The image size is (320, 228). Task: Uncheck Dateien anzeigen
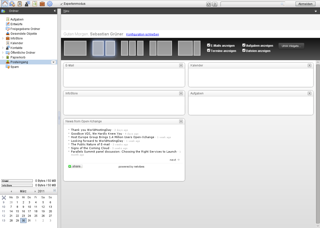[x=244, y=50]
